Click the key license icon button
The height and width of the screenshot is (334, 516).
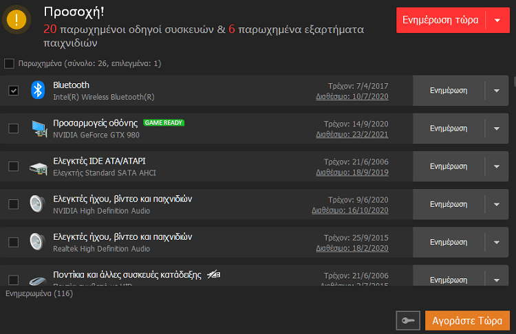[408, 320]
